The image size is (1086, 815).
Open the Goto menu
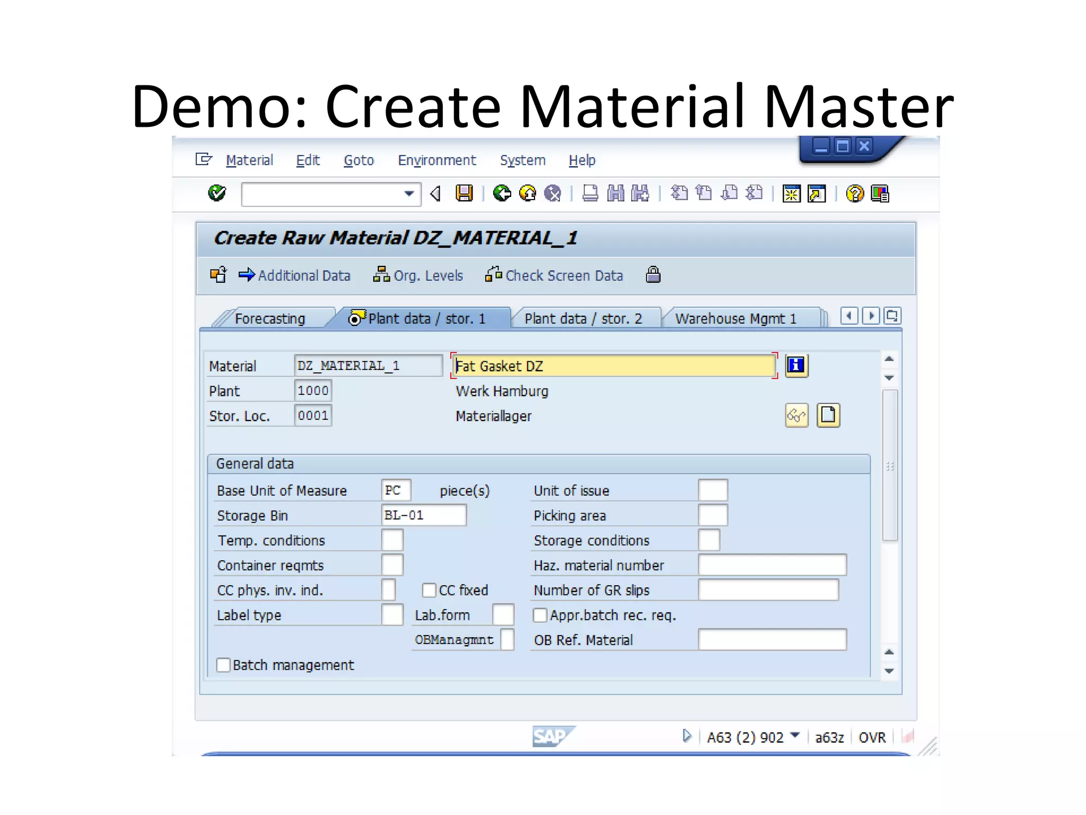tap(359, 160)
